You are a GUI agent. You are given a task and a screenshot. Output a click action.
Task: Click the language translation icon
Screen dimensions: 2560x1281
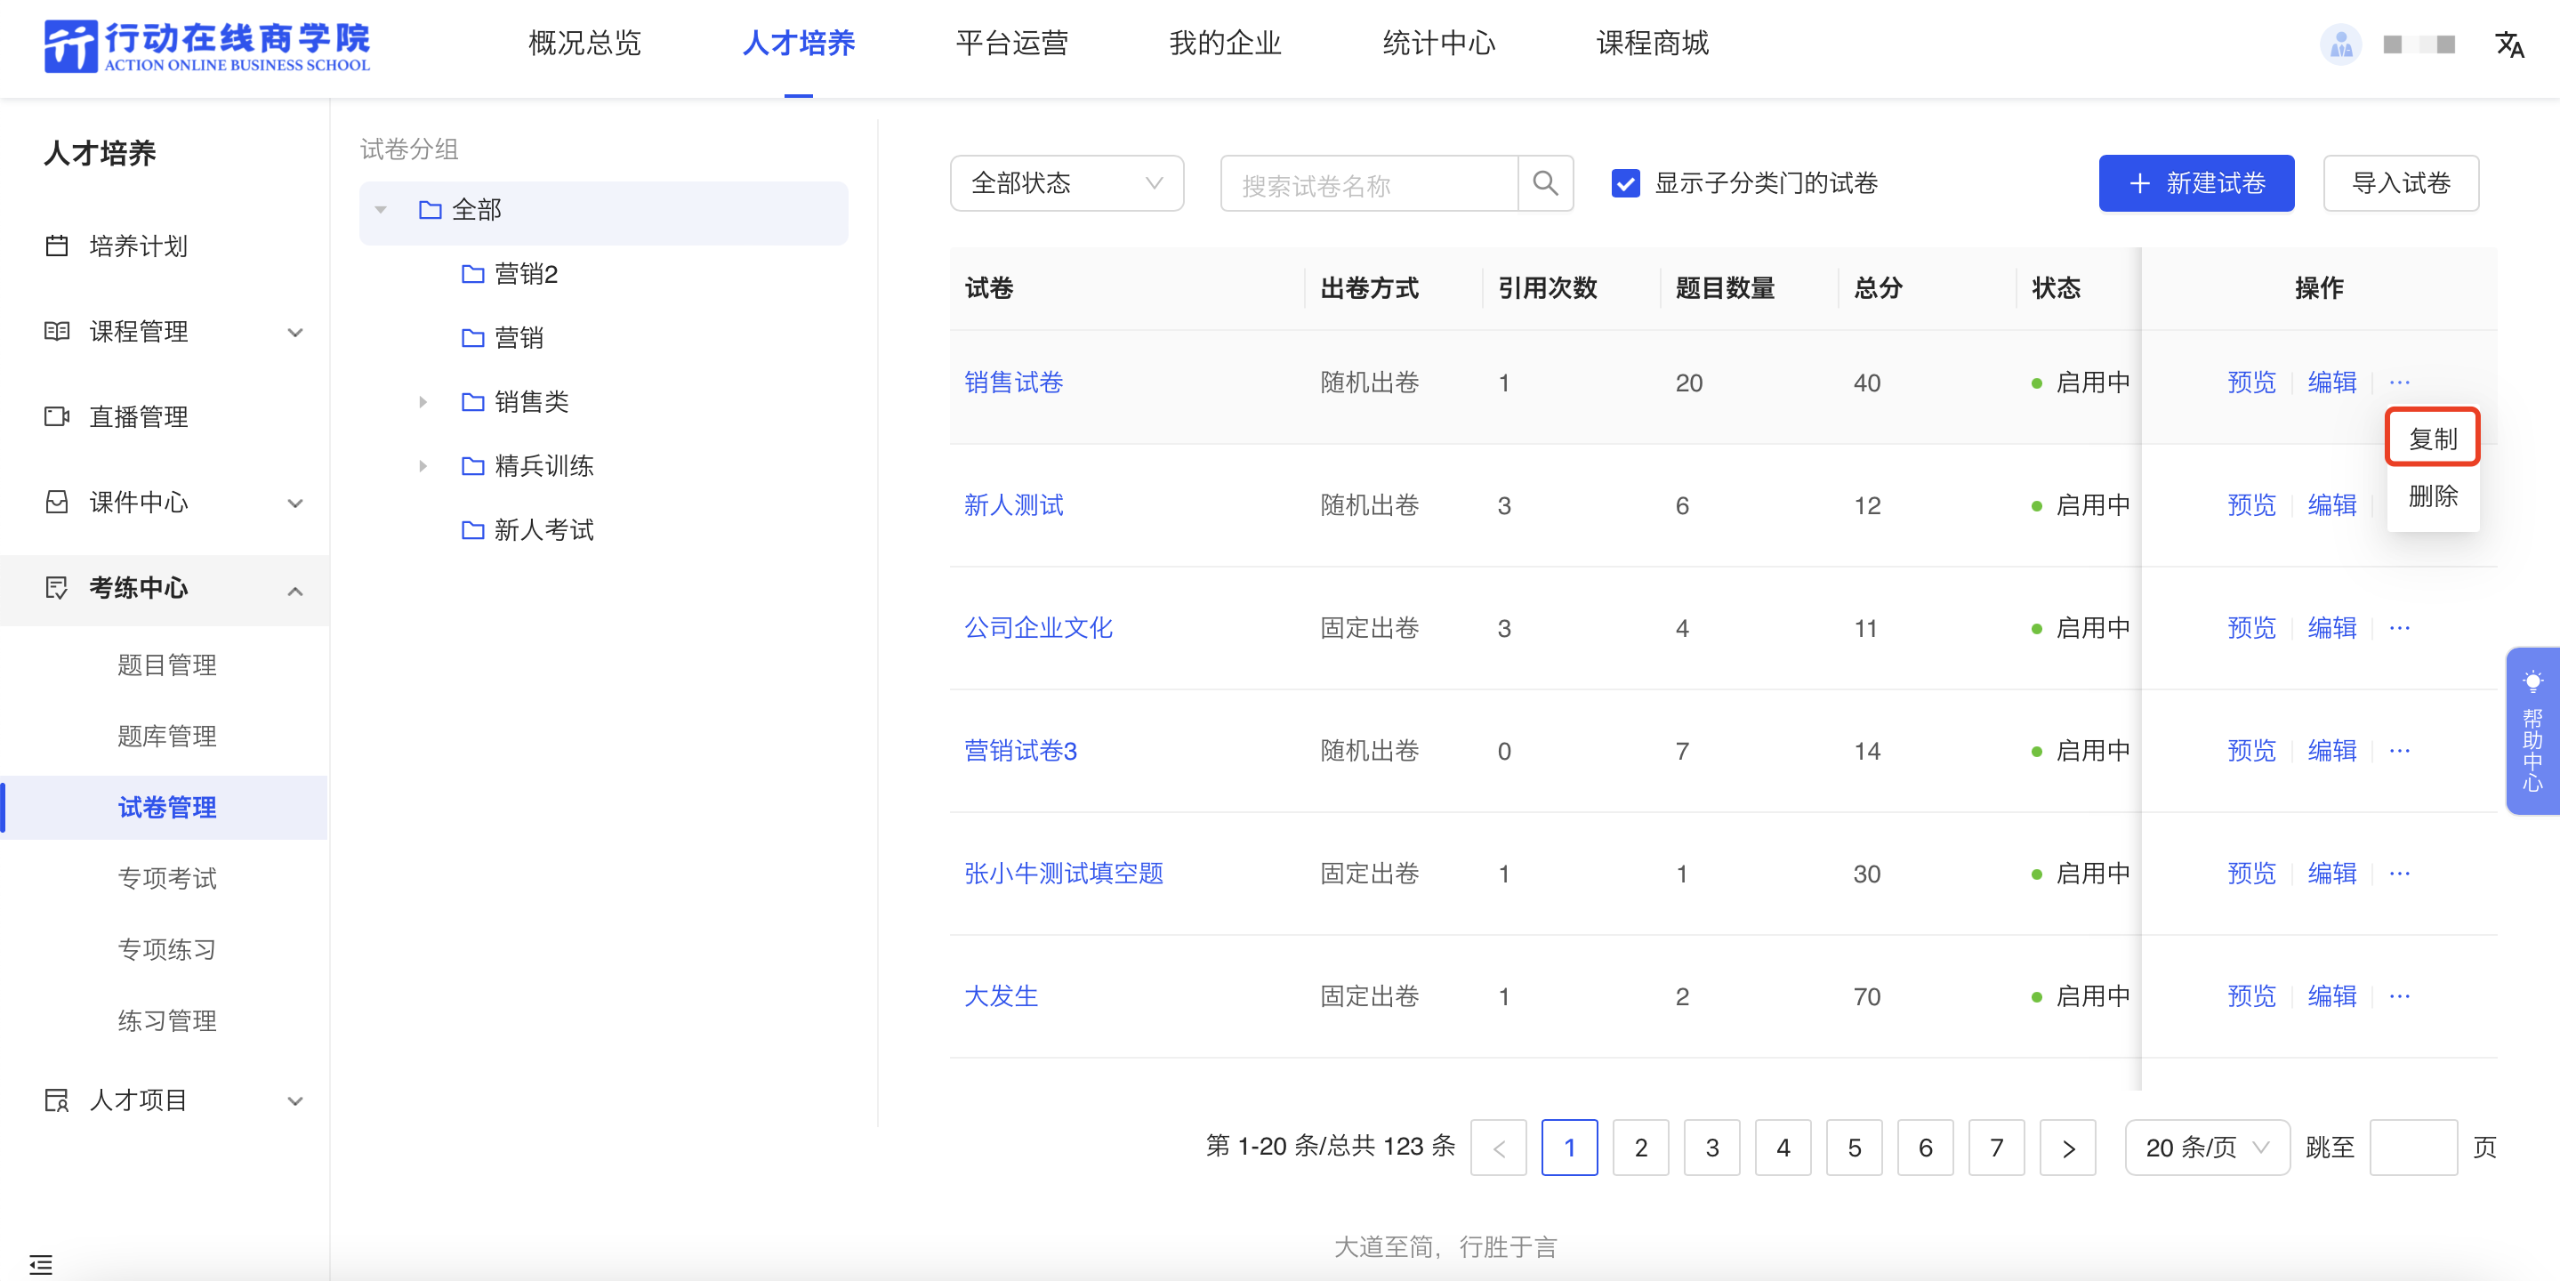(x=2509, y=44)
